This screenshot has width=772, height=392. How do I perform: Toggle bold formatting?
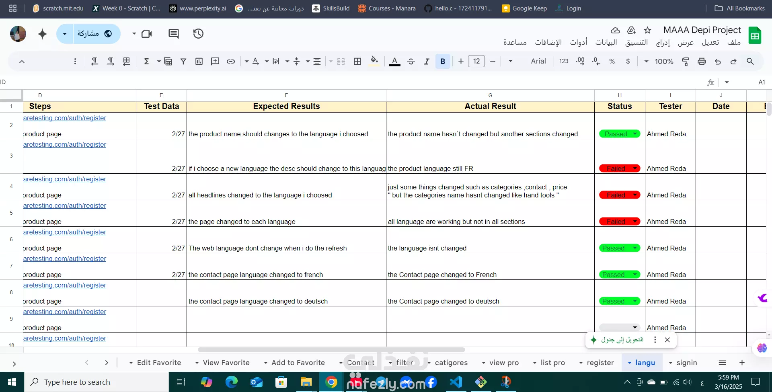(443, 61)
